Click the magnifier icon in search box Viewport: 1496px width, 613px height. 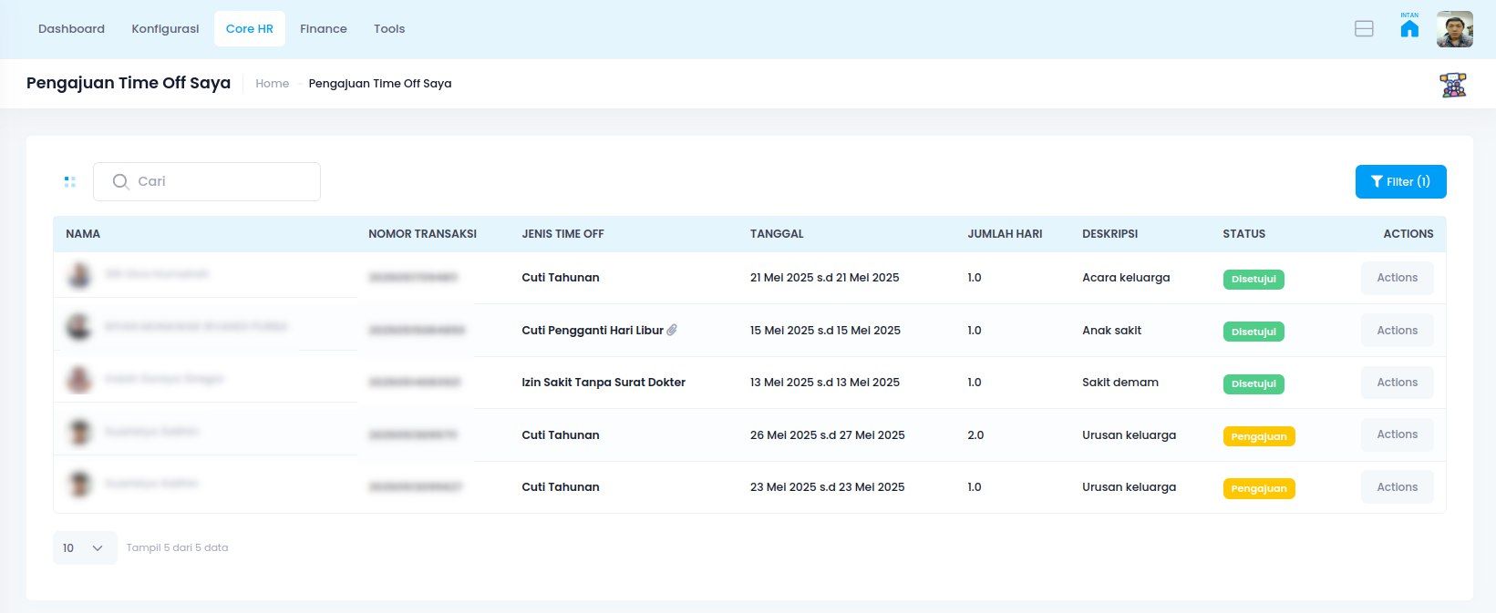(x=120, y=182)
